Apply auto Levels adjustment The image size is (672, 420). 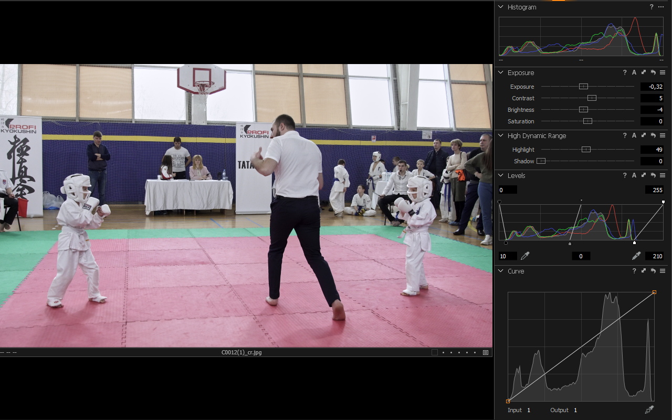tap(634, 175)
